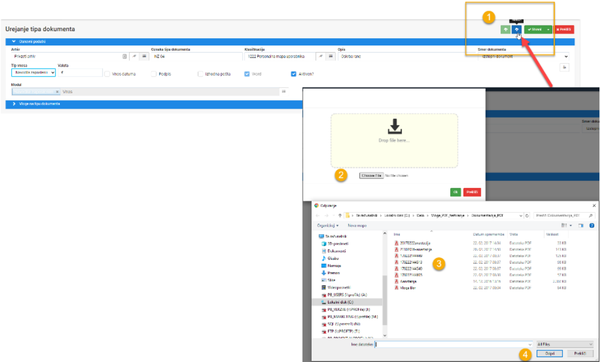Image resolution: width=600 pixels, height=362 pixels.
Task: Click the Choose File button
Action: [x=371, y=176]
